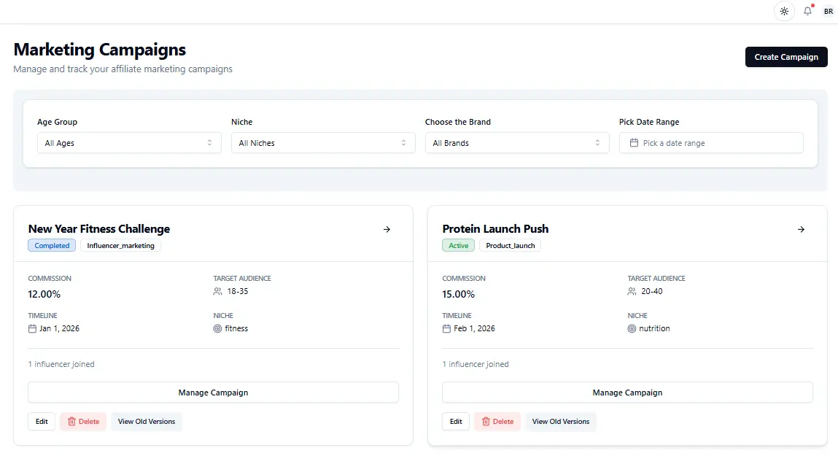Click the chevron arrows in Brand dropdown
The image size is (838, 456).
(x=597, y=143)
